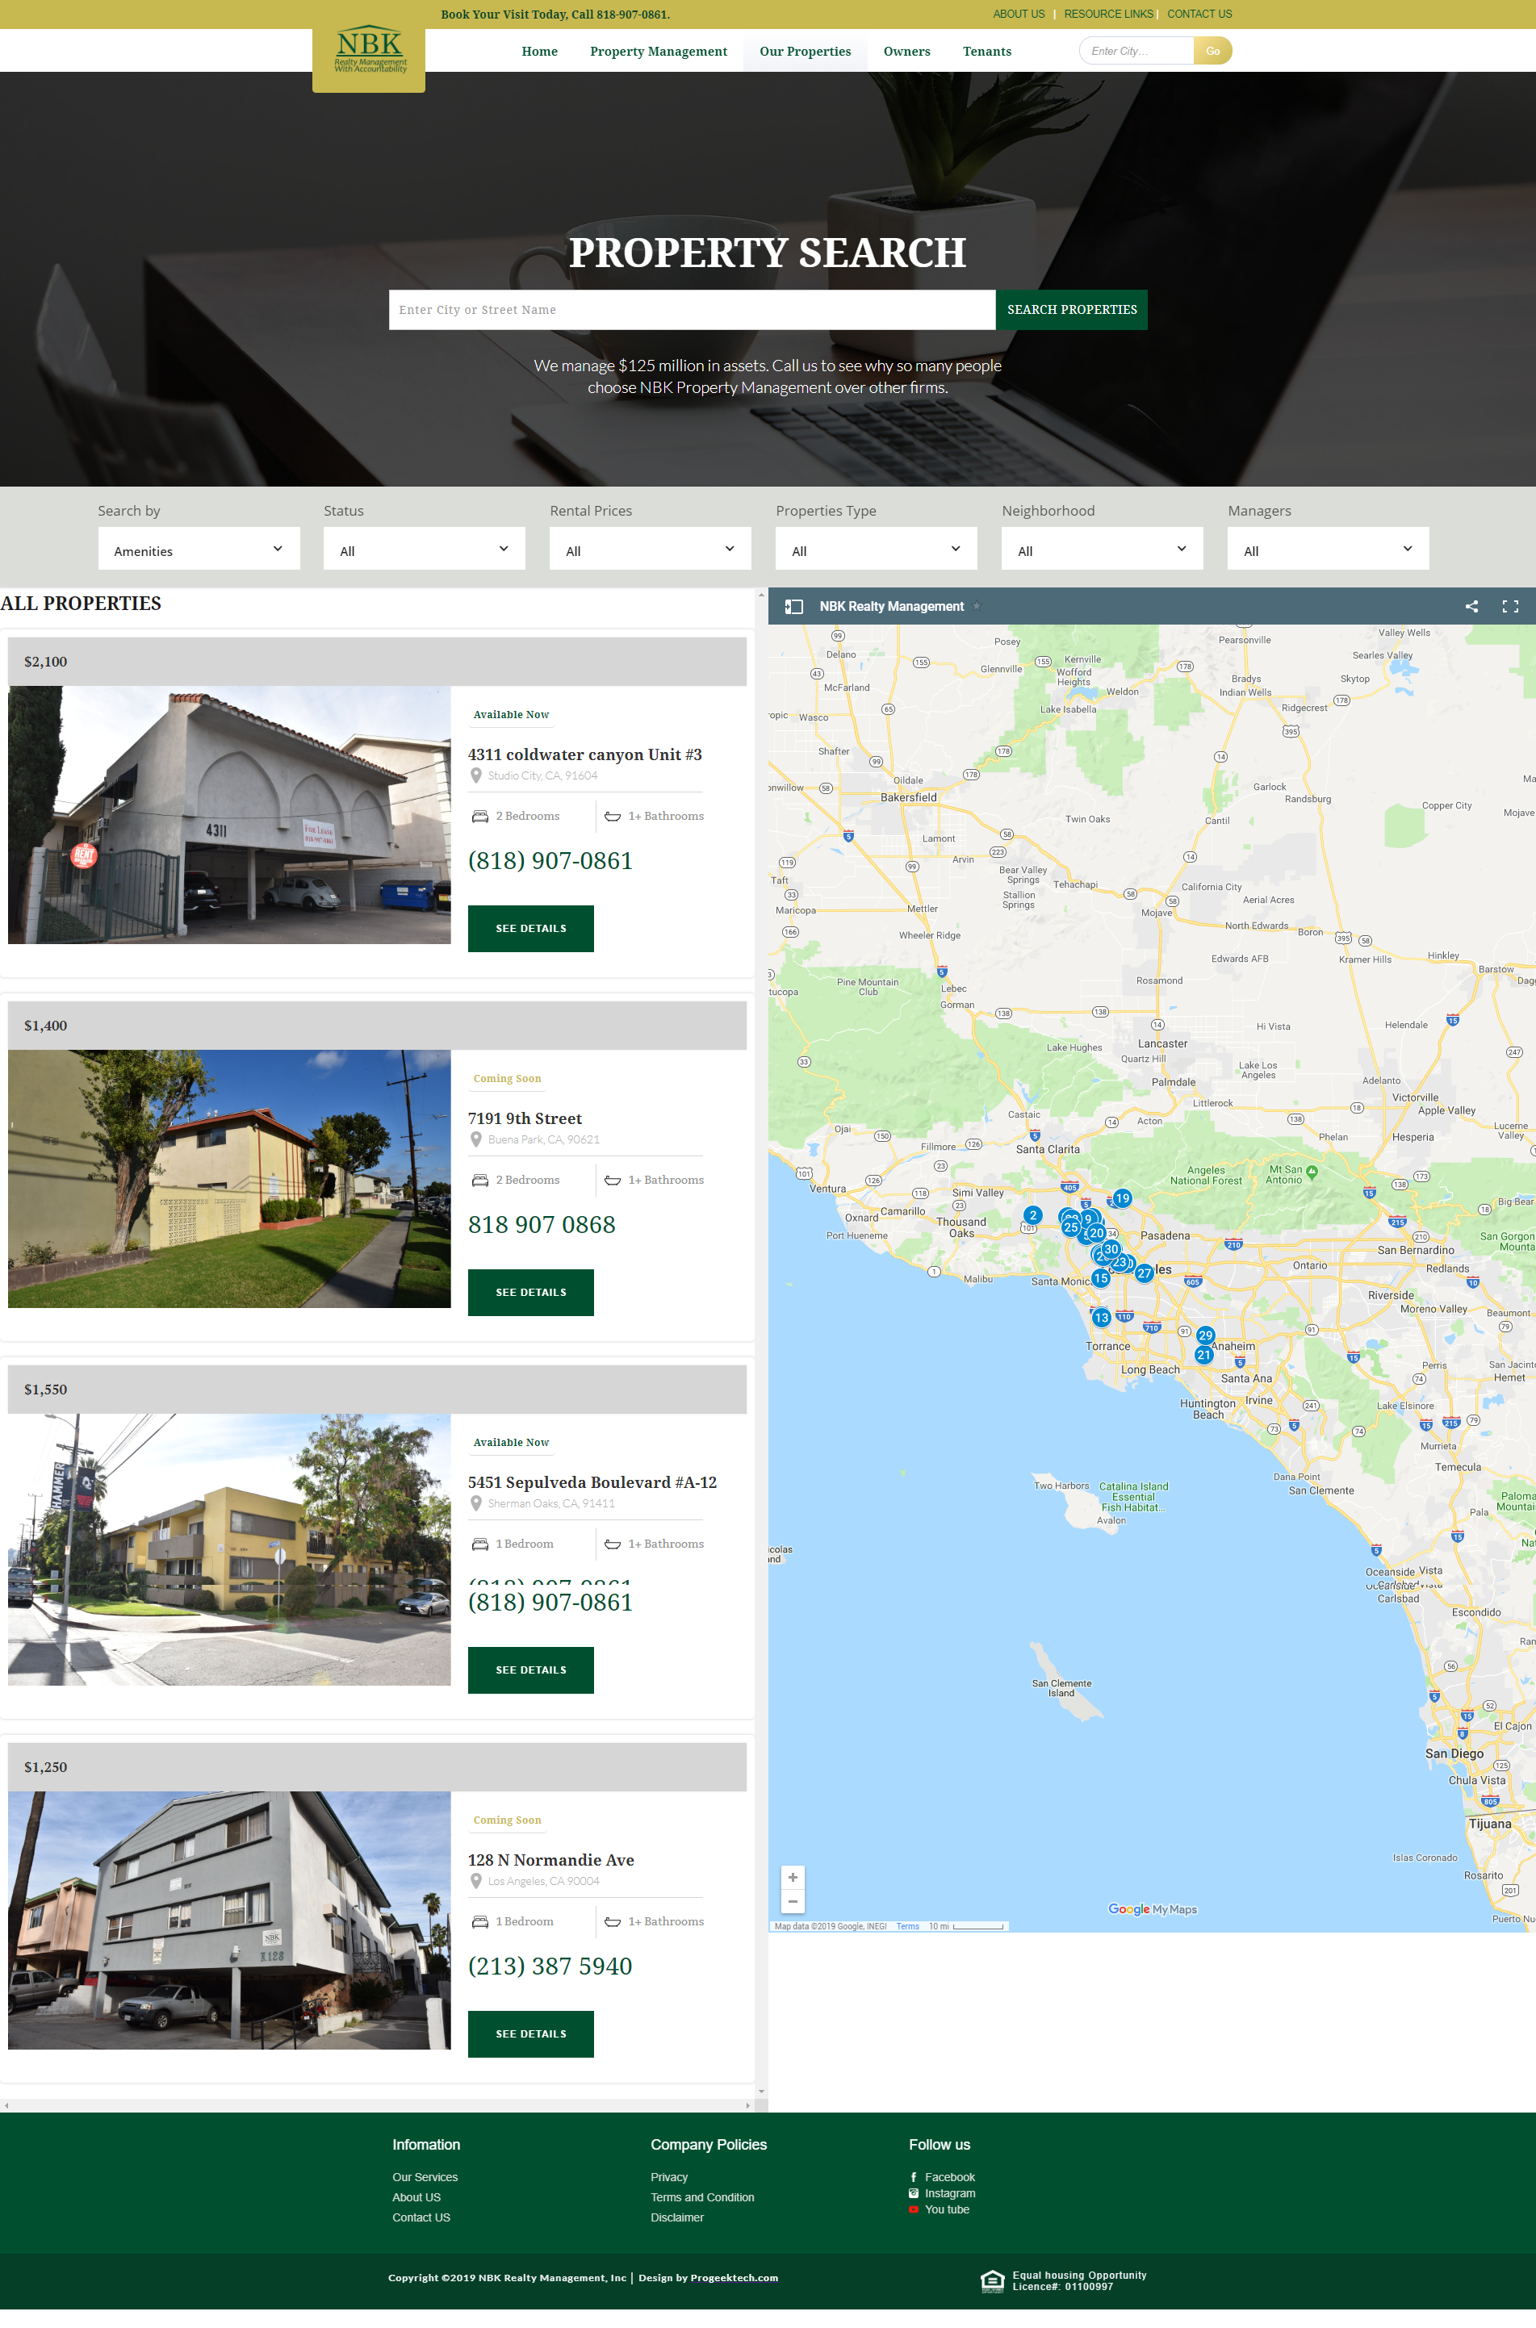Open the Owners menu item

point(907,52)
